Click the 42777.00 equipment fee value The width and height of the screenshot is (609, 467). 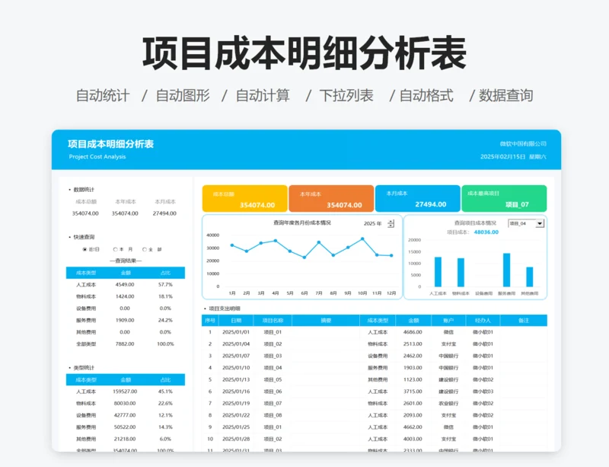(x=125, y=415)
